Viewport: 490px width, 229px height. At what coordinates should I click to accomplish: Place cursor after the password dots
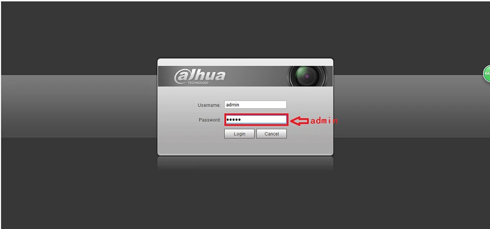242,120
